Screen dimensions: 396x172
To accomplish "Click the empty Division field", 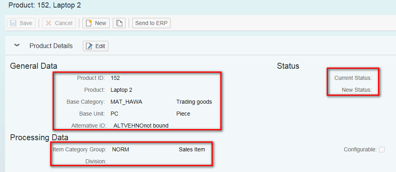I will pyautogui.click(x=141, y=161).
